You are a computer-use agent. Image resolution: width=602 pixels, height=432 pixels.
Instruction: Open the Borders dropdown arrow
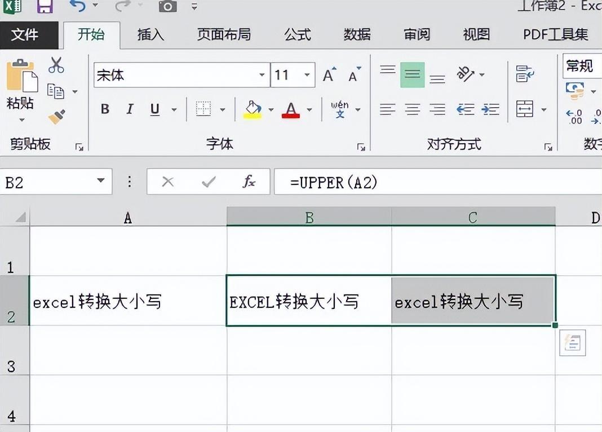223,110
